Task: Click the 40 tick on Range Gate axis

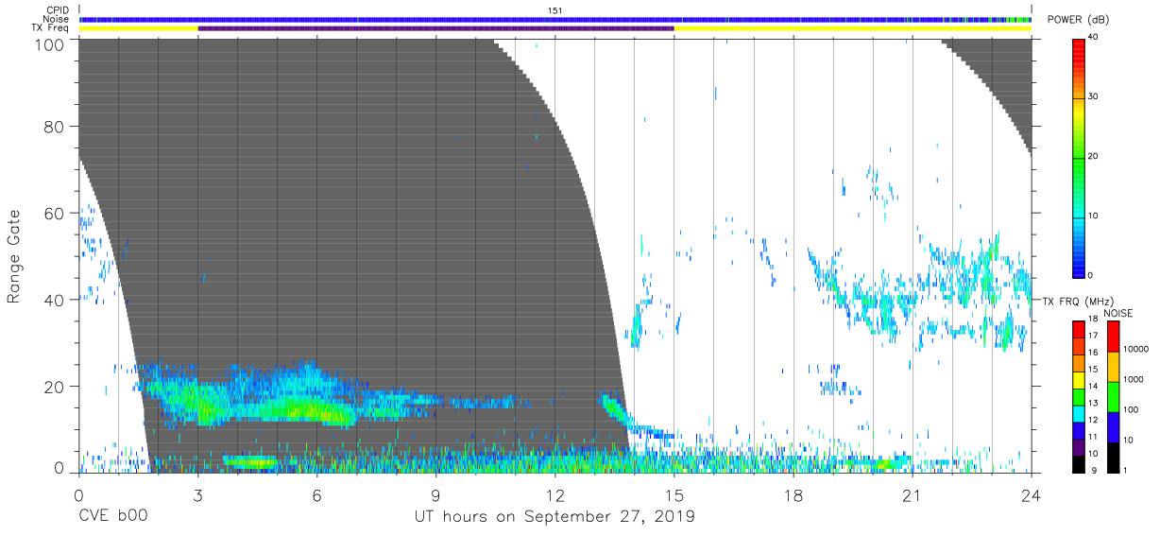Action: tap(56, 300)
